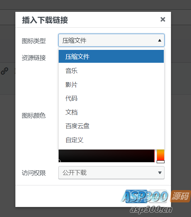Expand 访问权限 using its down arrow

(160, 173)
